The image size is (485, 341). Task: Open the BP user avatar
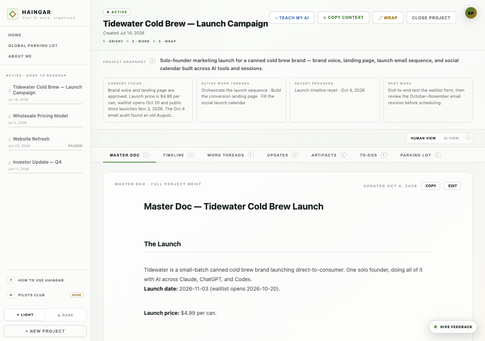(471, 13)
